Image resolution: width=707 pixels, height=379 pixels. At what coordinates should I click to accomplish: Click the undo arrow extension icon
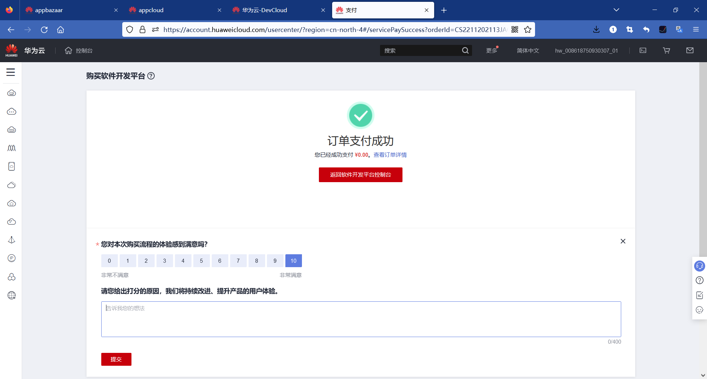tap(646, 29)
